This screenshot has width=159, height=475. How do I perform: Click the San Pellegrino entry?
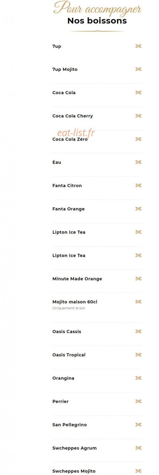coord(70,425)
